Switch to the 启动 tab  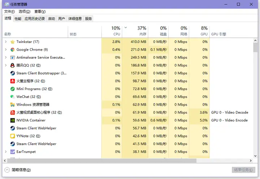(x=51, y=19)
